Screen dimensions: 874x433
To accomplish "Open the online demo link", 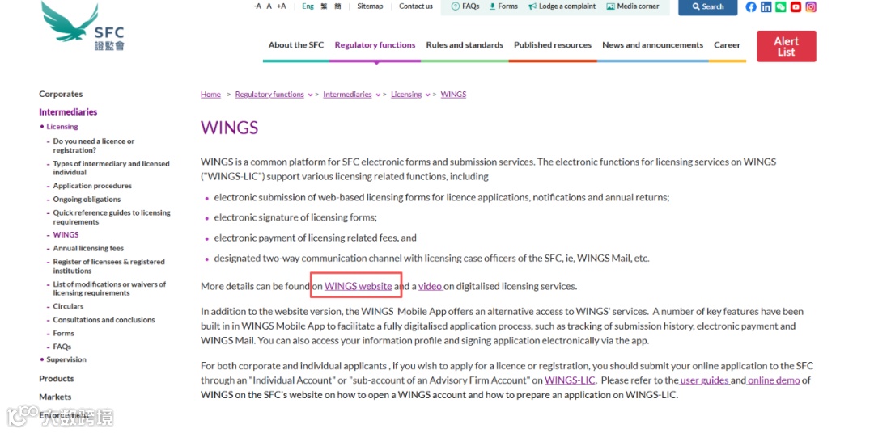I will click(774, 380).
